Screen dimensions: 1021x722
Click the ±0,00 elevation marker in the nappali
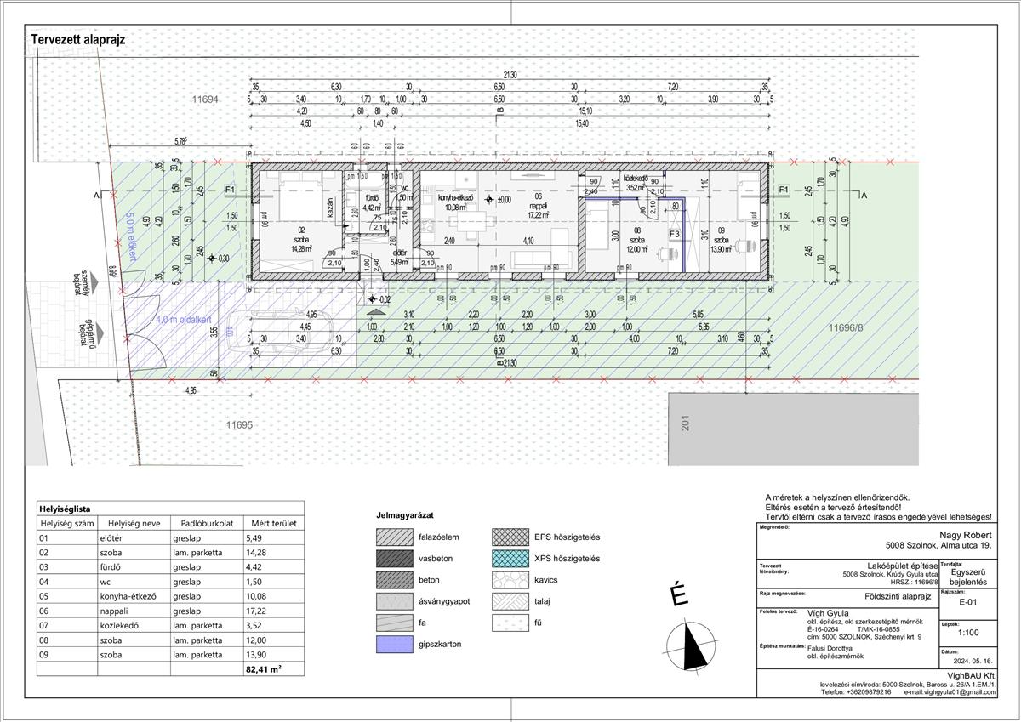coord(490,200)
